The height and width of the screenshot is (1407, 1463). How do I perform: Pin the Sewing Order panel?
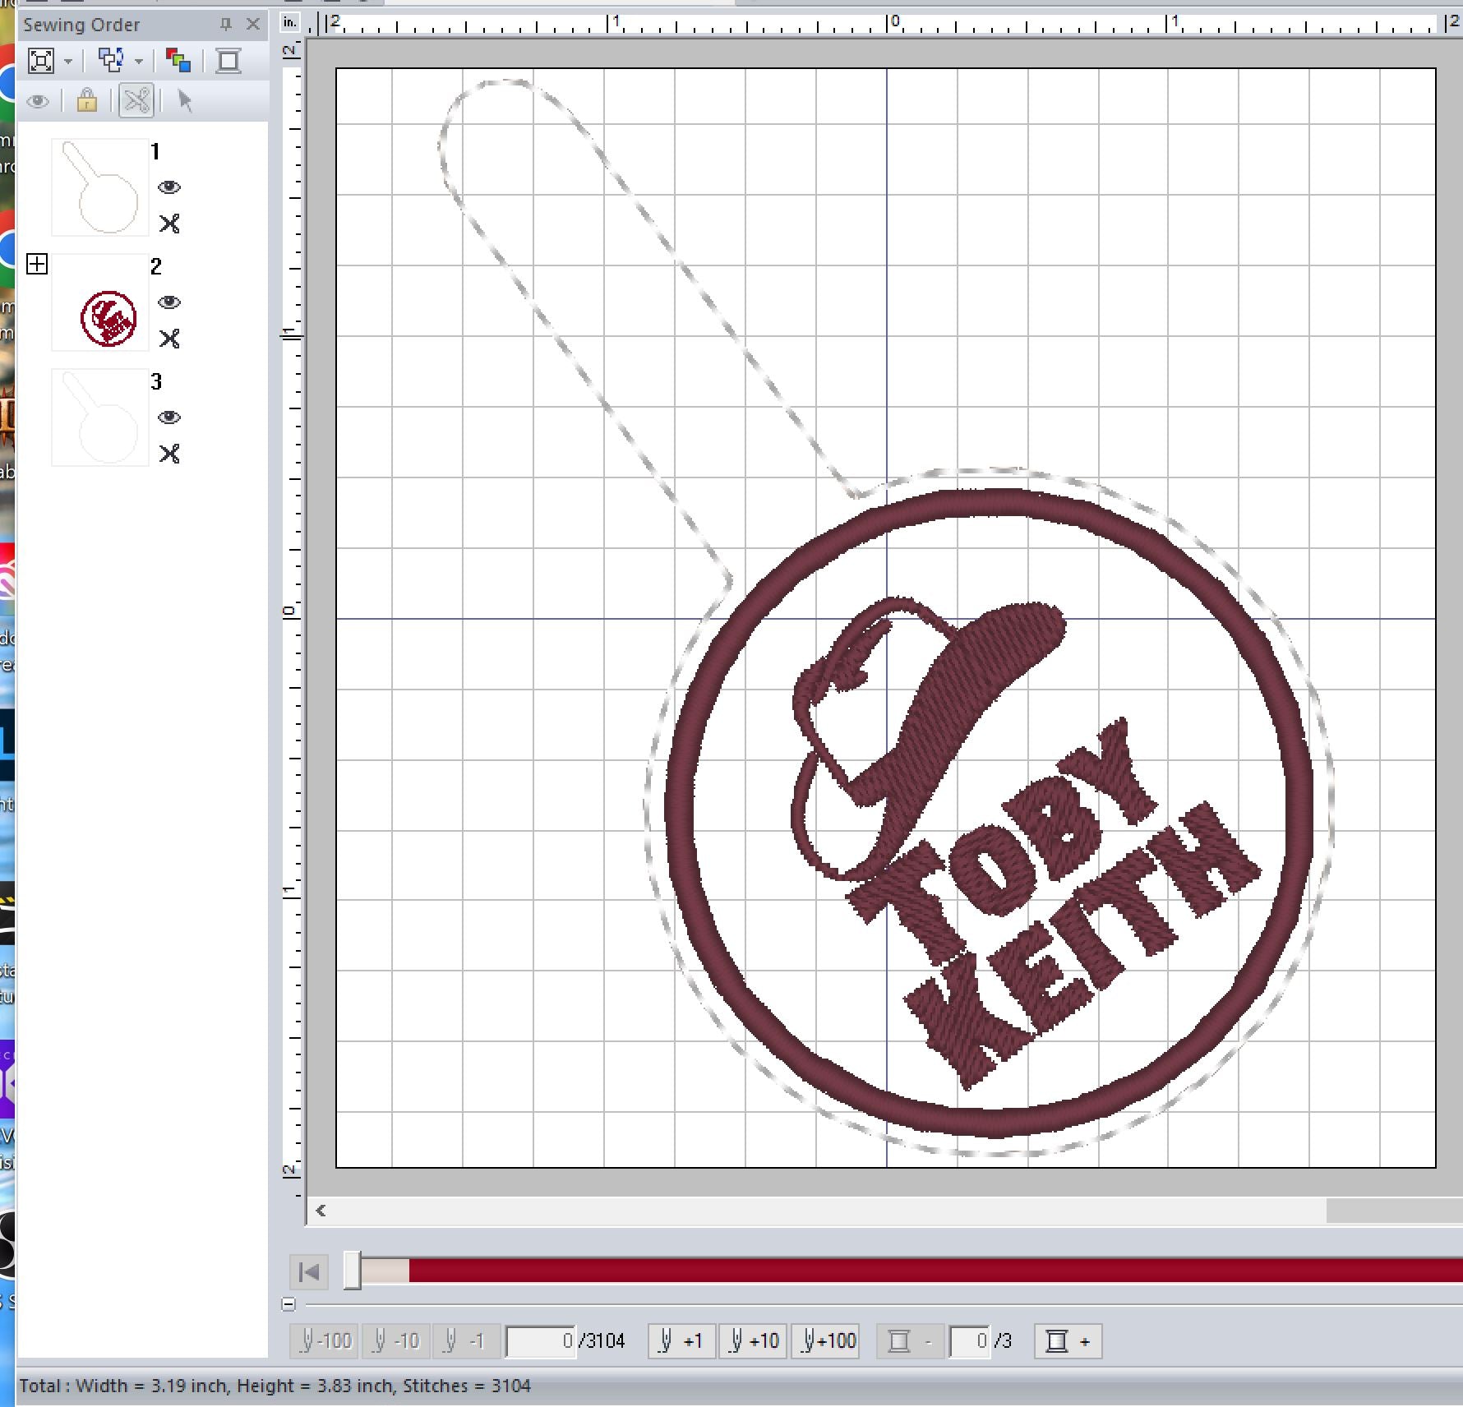click(x=225, y=25)
